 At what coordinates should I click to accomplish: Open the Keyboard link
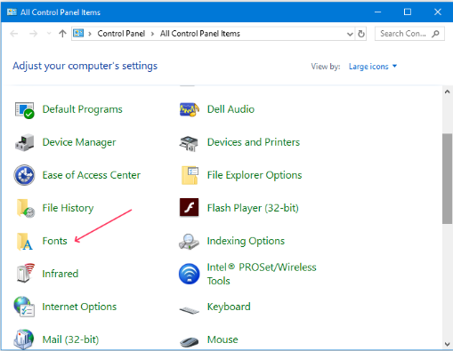(x=229, y=307)
